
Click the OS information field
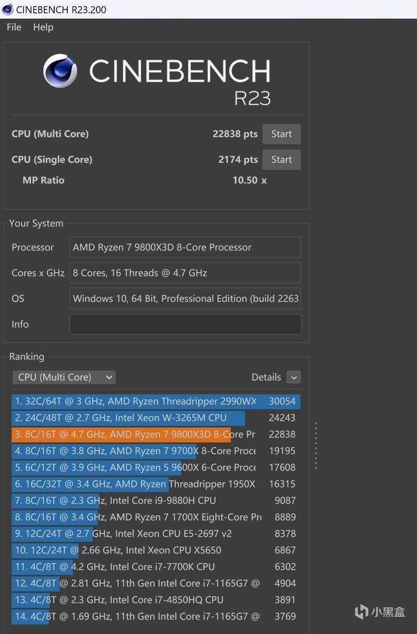pyautogui.click(x=185, y=299)
